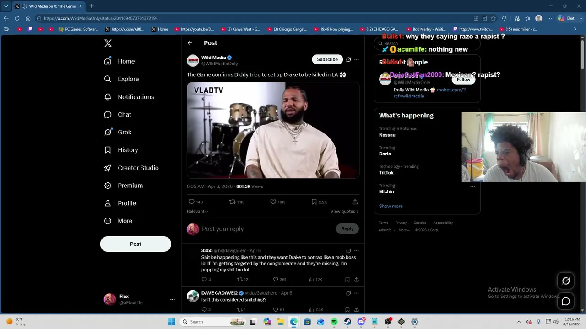The width and height of the screenshot is (586, 329).
Task: Open the Home page in X sidebar
Action: click(119, 61)
